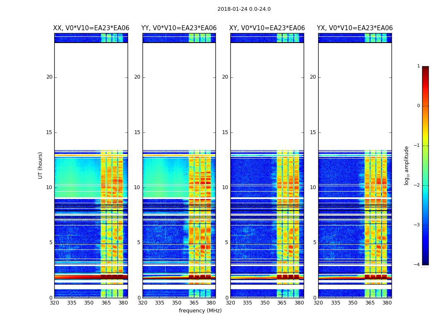This screenshot has width=435, height=331.
Task: Click colorbar tick label −2
Action: [x=417, y=185]
